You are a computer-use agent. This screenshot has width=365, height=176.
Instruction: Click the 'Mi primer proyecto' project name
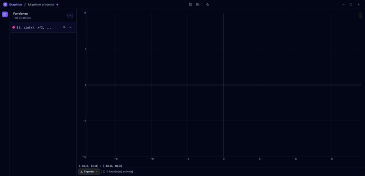pos(41,5)
